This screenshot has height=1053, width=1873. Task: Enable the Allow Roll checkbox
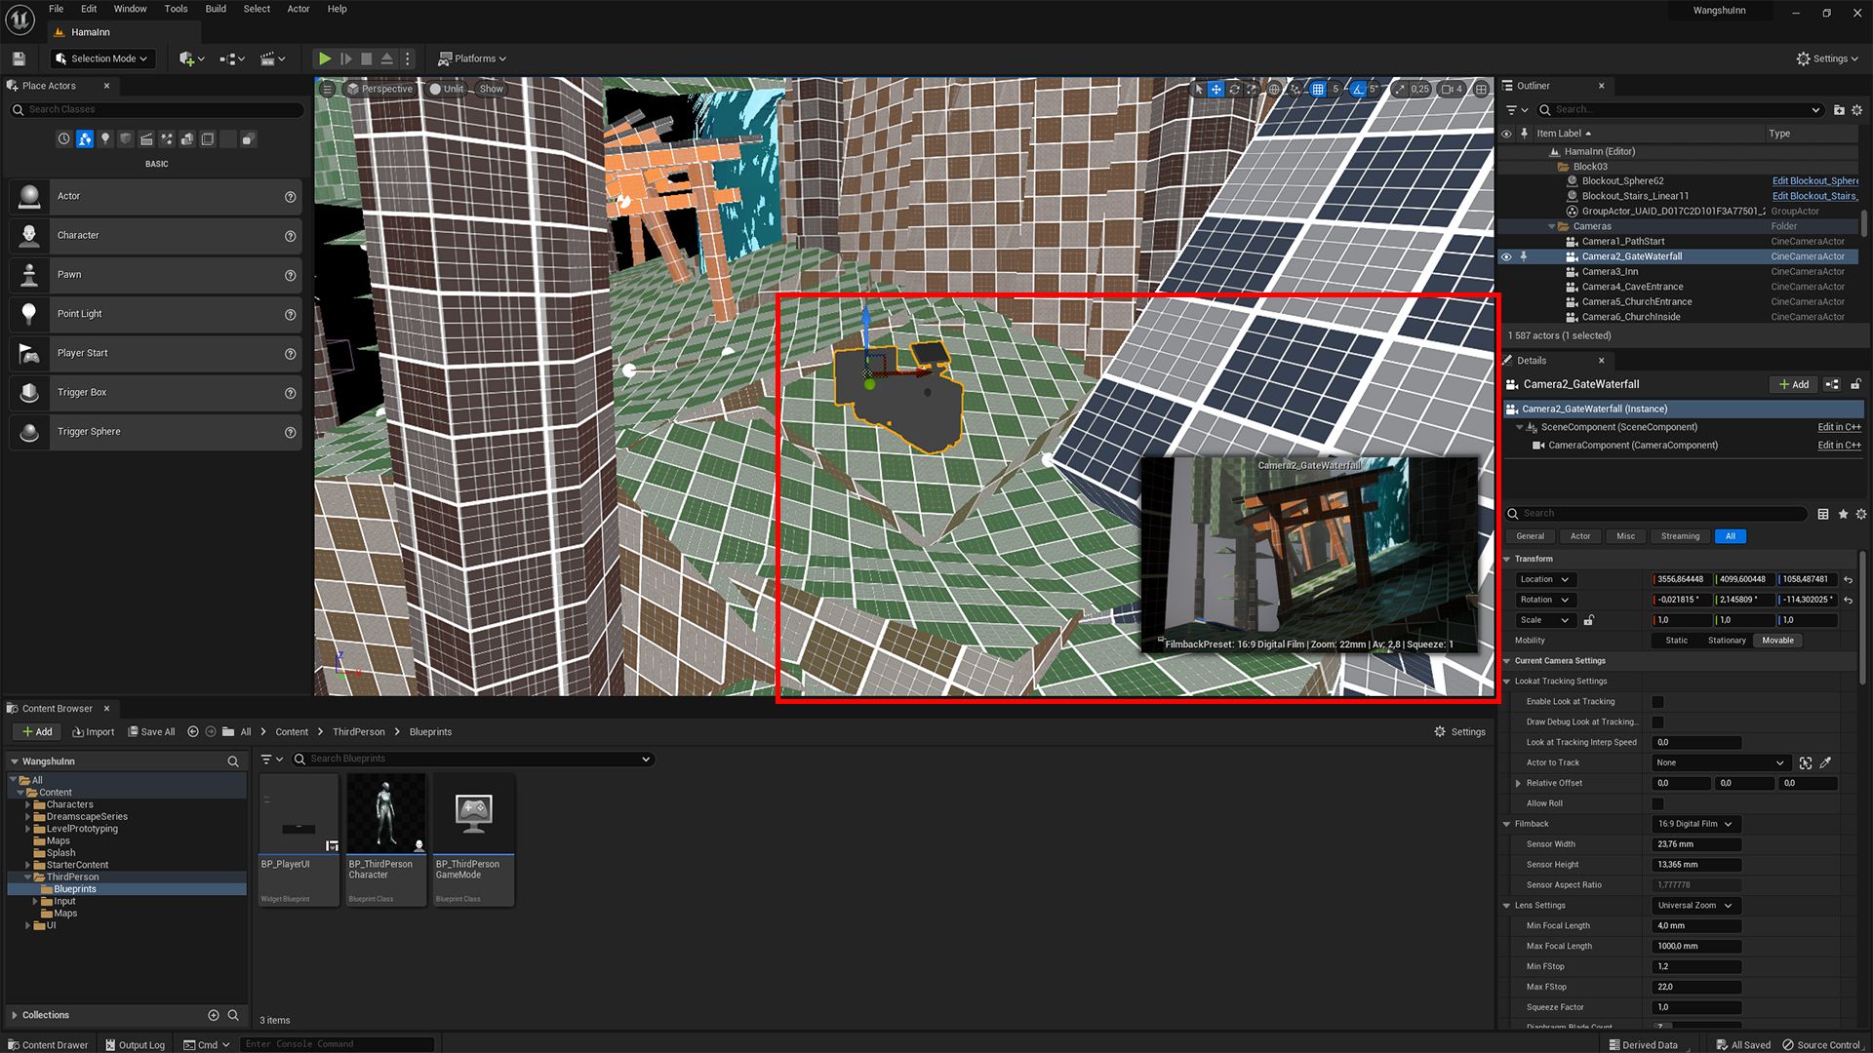pos(1657,803)
